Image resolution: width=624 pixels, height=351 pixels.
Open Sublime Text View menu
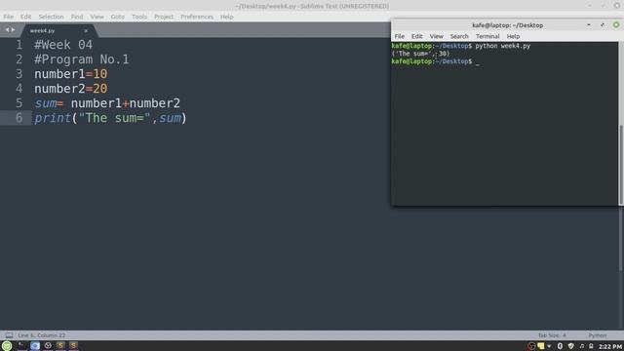pyautogui.click(x=97, y=17)
